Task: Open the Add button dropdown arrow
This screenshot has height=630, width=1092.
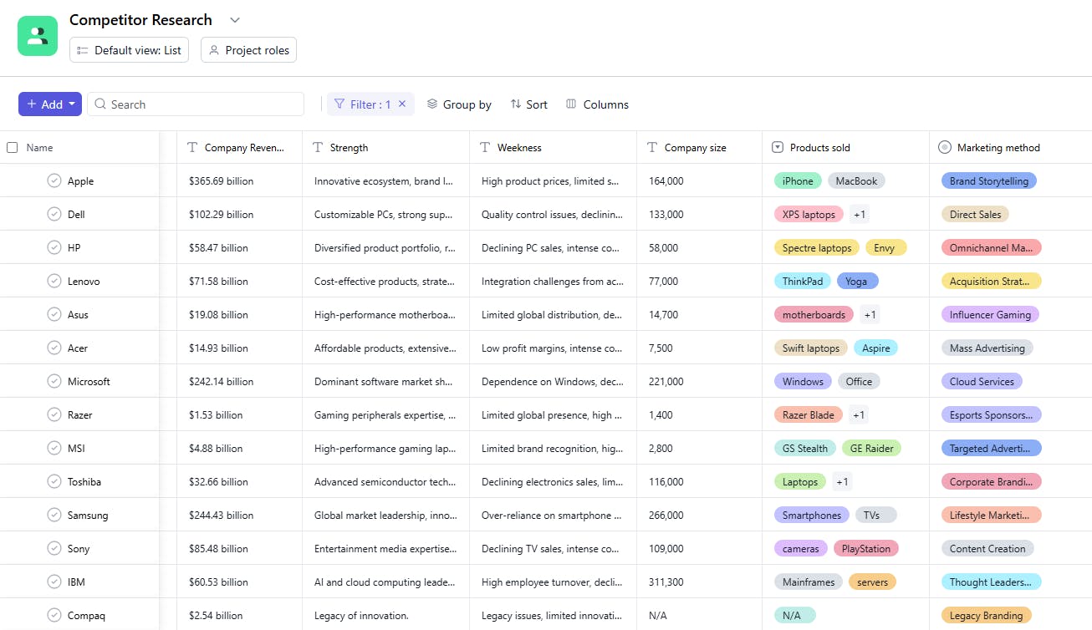Action: click(x=73, y=104)
